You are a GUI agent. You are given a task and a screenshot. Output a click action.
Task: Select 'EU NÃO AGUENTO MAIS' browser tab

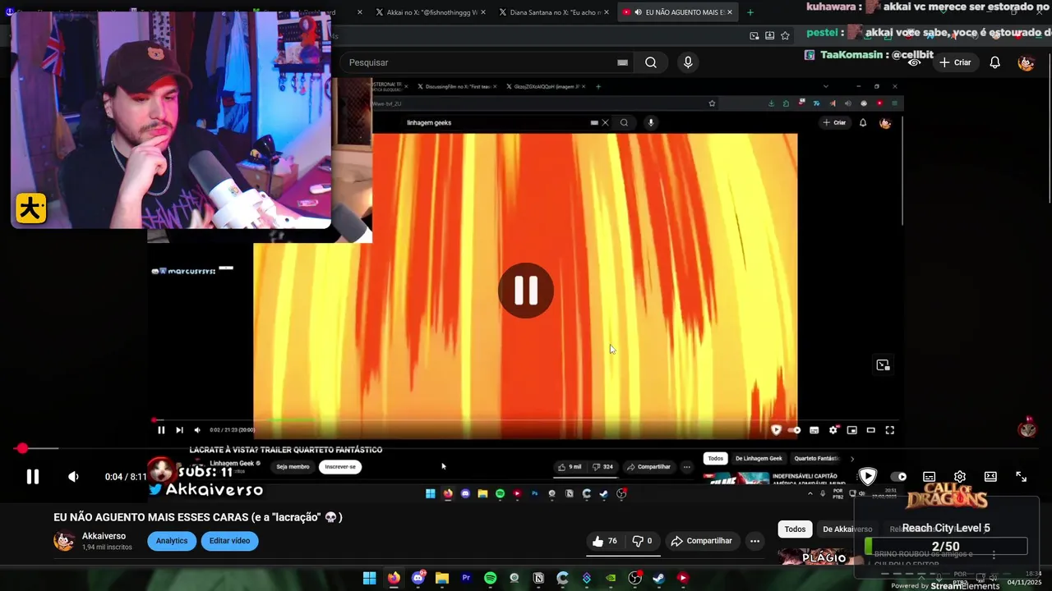pyautogui.click(x=678, y=12)
